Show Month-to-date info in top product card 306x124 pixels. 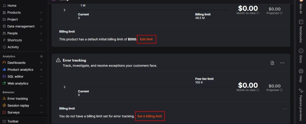pyautogui.click(x=258, y=13)
